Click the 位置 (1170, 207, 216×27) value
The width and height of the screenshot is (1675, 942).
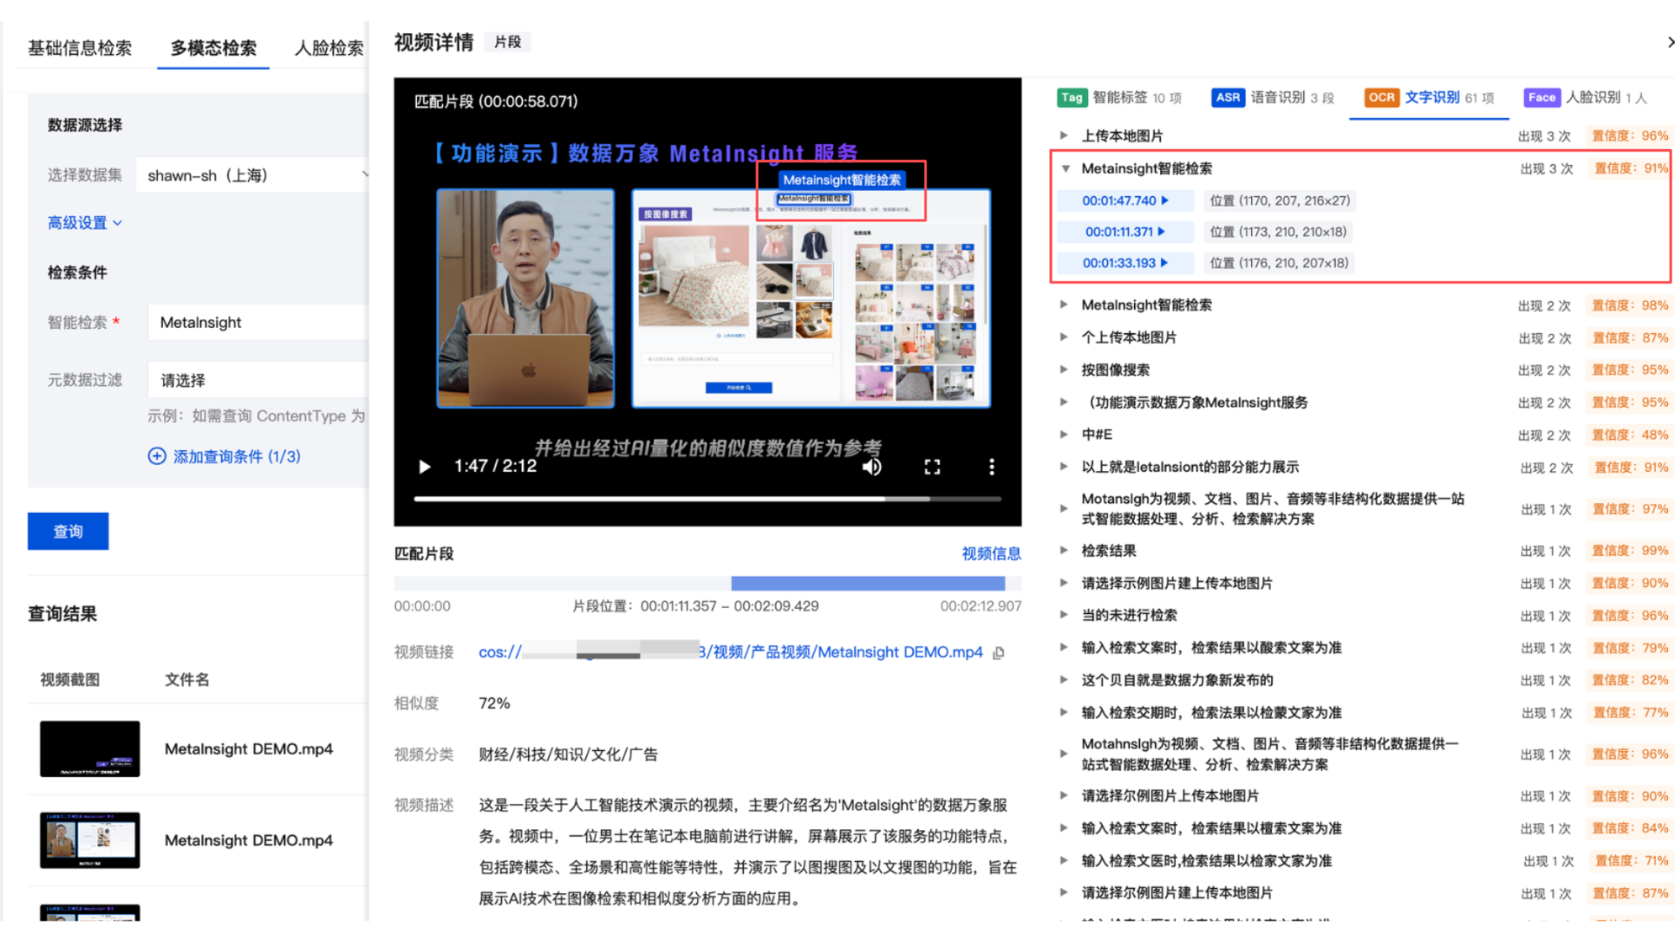tap(1280, 201)
